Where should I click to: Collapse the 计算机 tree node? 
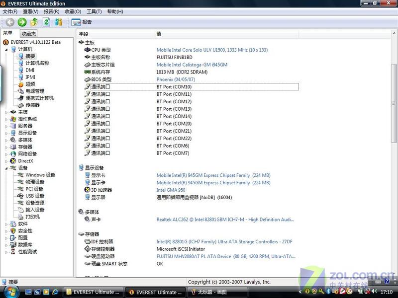pos(6,49)
